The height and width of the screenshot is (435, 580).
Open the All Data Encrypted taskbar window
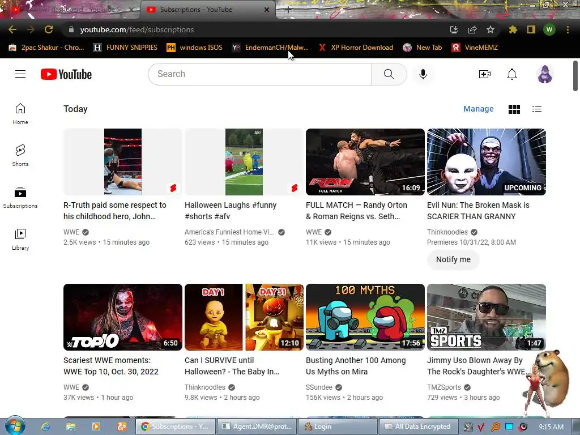419,427
